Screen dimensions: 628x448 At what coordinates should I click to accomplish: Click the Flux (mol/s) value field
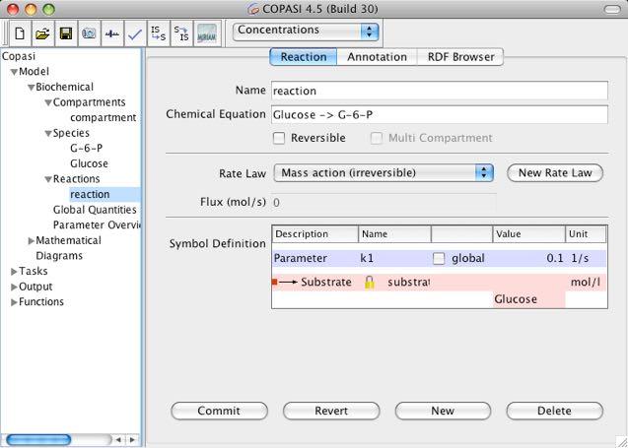[384, 202]
